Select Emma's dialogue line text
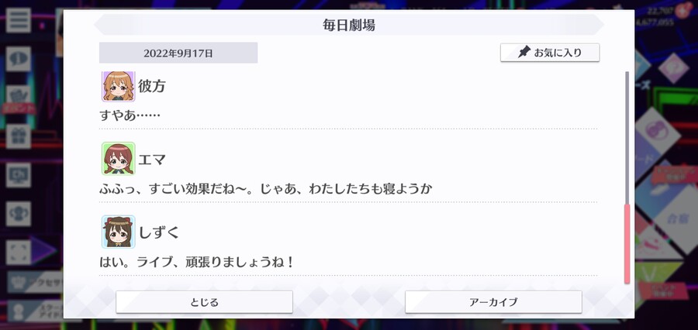698x330 pixels. pos(266,188)
